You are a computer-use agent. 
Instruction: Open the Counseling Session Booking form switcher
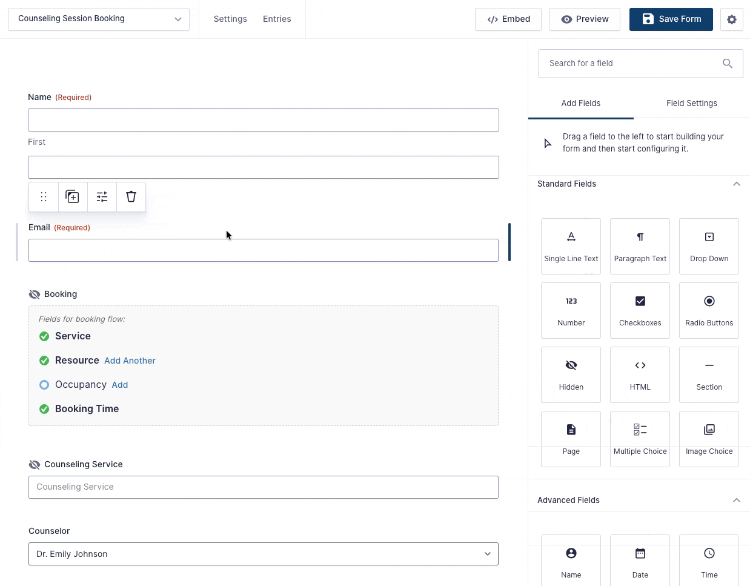pos(99,19)
